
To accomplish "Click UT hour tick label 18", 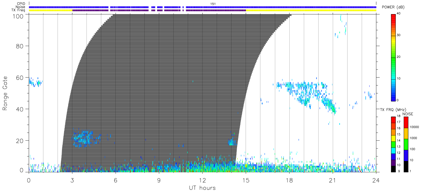I will (x=289, y=180).
